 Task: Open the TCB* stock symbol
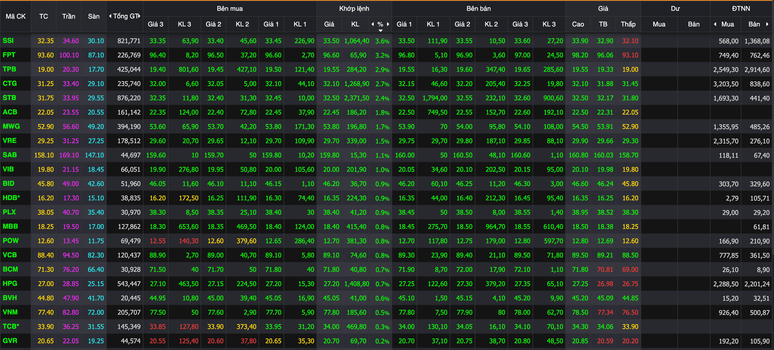[11, 326]
